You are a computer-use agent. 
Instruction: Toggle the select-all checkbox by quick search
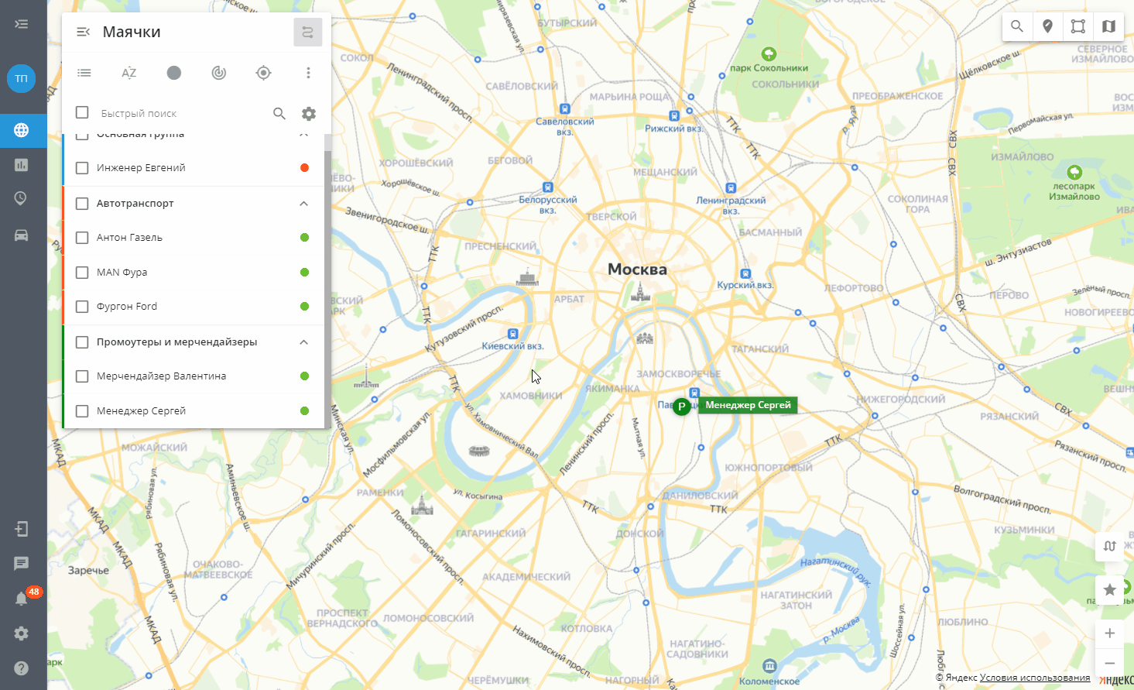pos(82,113)
